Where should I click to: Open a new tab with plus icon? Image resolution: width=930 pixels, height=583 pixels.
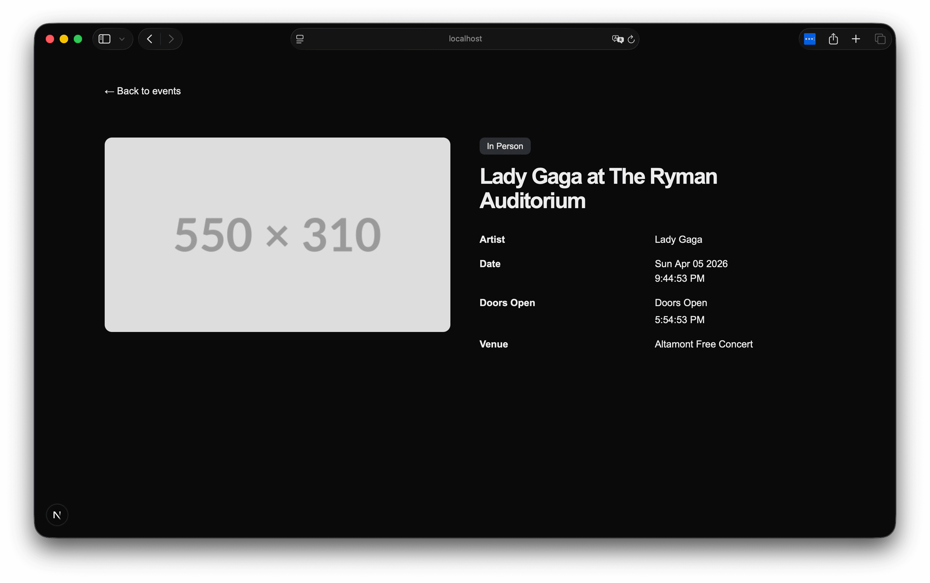[x=855, y=39]
